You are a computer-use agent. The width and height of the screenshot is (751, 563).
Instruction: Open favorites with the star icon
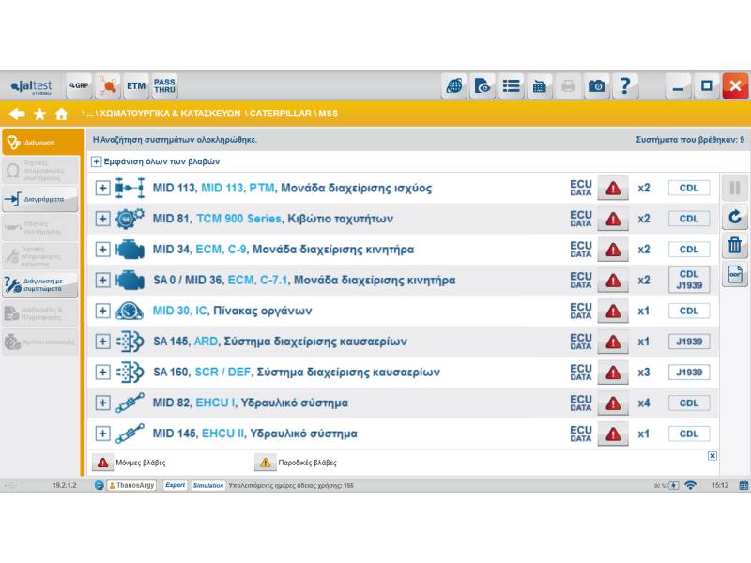39,114
